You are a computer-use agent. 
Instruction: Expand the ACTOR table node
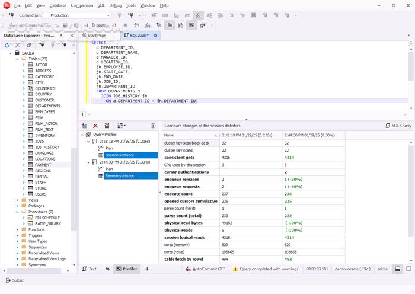click(x=24, y=65)
